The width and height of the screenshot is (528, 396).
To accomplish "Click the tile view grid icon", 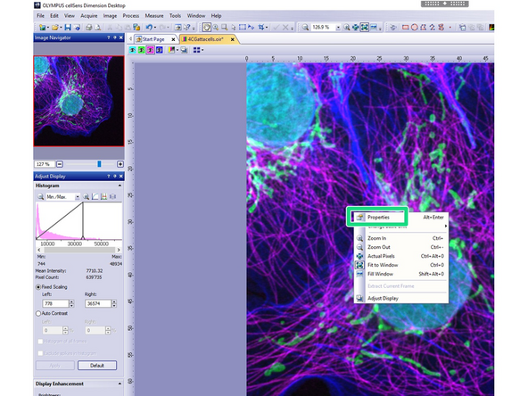I will click(196, 50).
